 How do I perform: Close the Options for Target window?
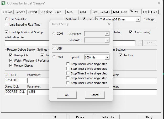[x=159, y=3]
